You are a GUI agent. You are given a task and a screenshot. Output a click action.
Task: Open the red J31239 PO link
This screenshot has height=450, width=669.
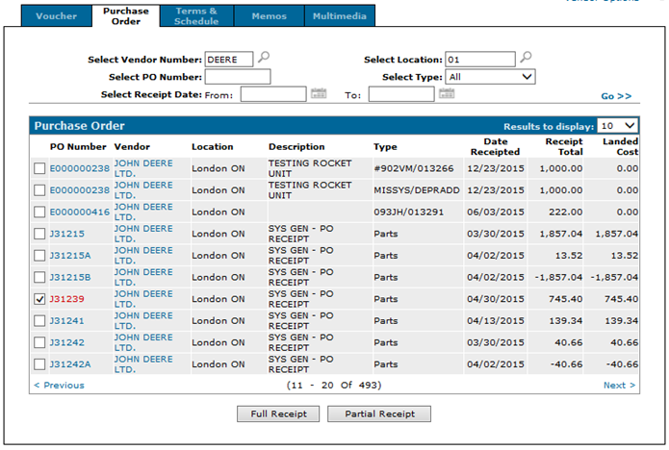67,299
